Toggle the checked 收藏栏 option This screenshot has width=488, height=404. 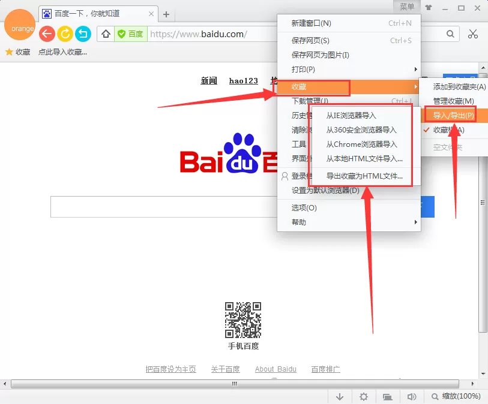tap(455, 130)
